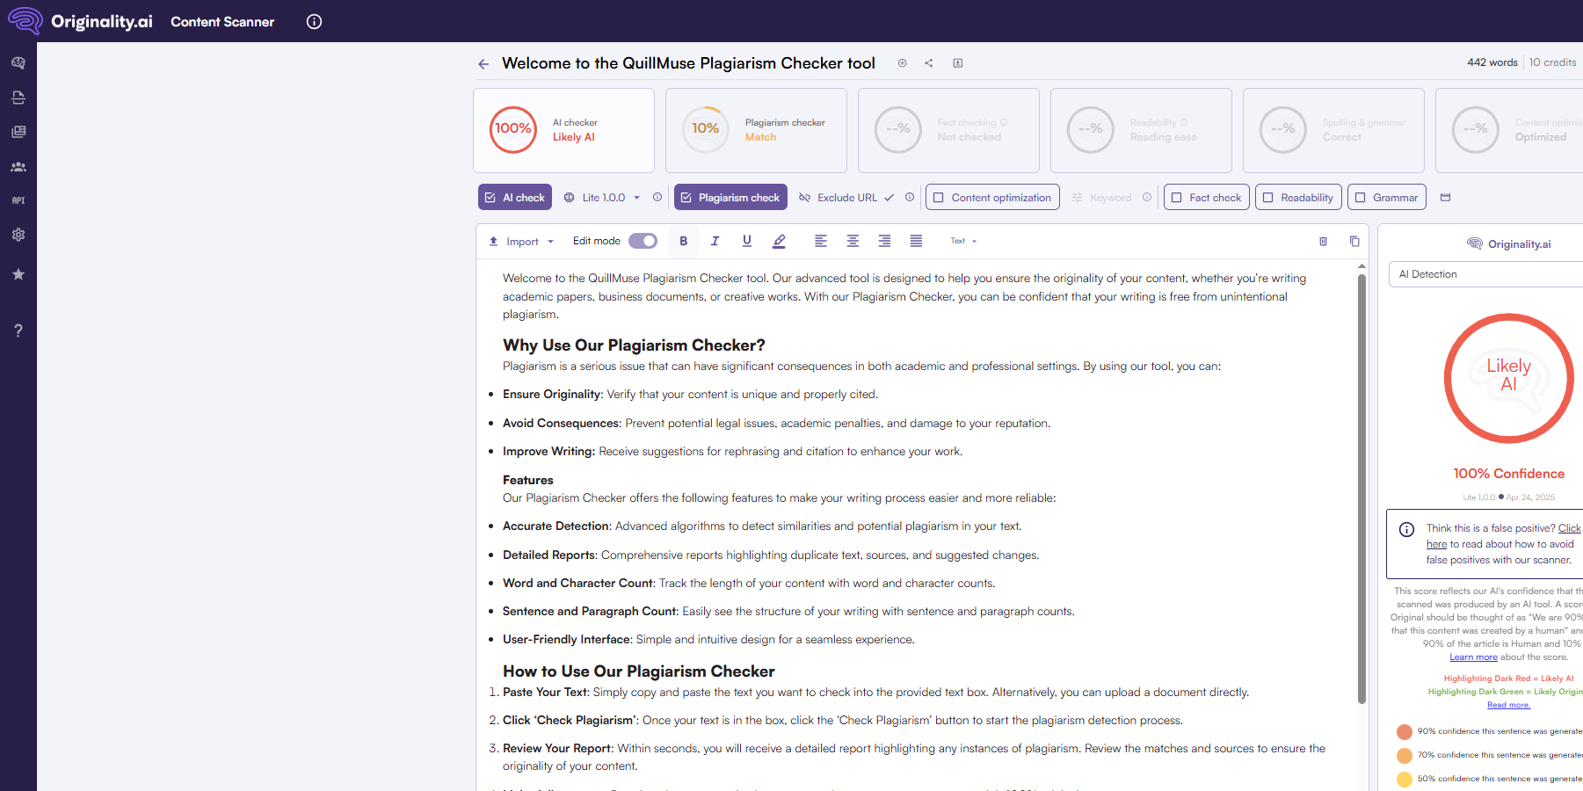Click the document title text
Image resolution: width=1583 pixels, height=791 pixels.
(x=688, y=63)
